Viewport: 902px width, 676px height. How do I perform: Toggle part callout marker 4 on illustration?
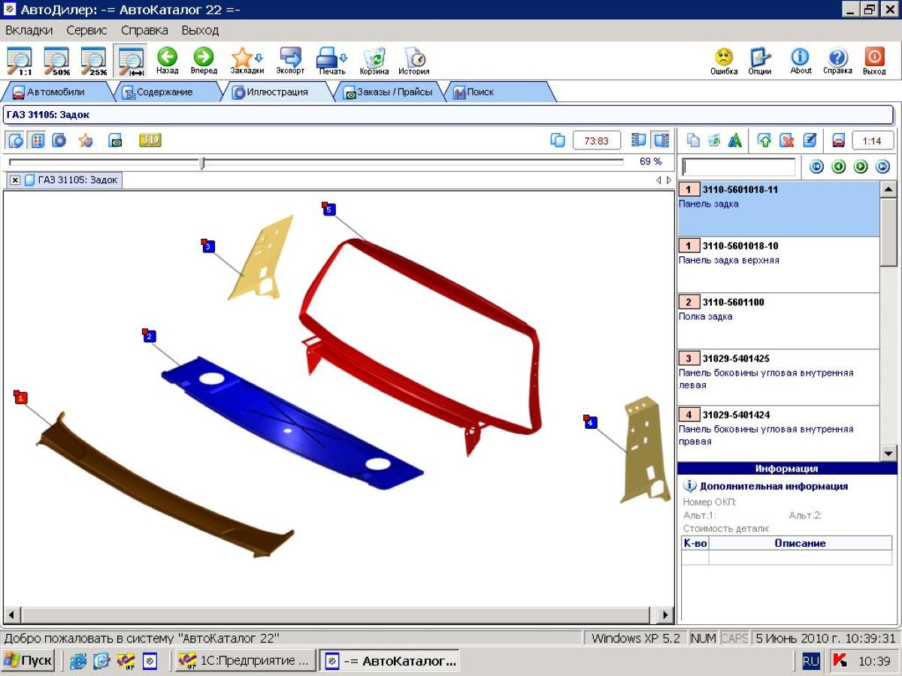click(591, 422)
